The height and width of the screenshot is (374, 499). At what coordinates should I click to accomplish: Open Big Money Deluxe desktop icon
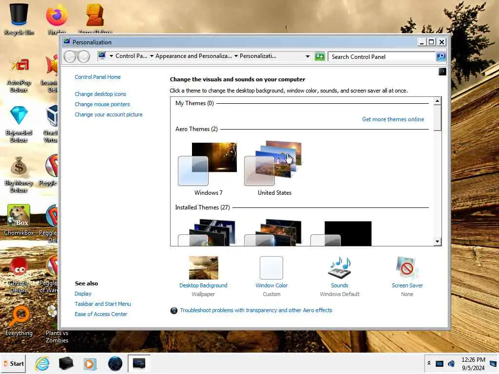(x=19, y=175)
